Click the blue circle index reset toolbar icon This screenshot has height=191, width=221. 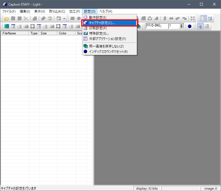click(x=190, y=26)
